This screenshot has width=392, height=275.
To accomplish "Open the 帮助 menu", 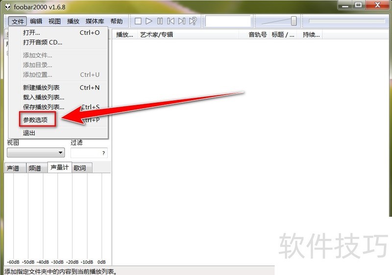I will pos(117,21).
